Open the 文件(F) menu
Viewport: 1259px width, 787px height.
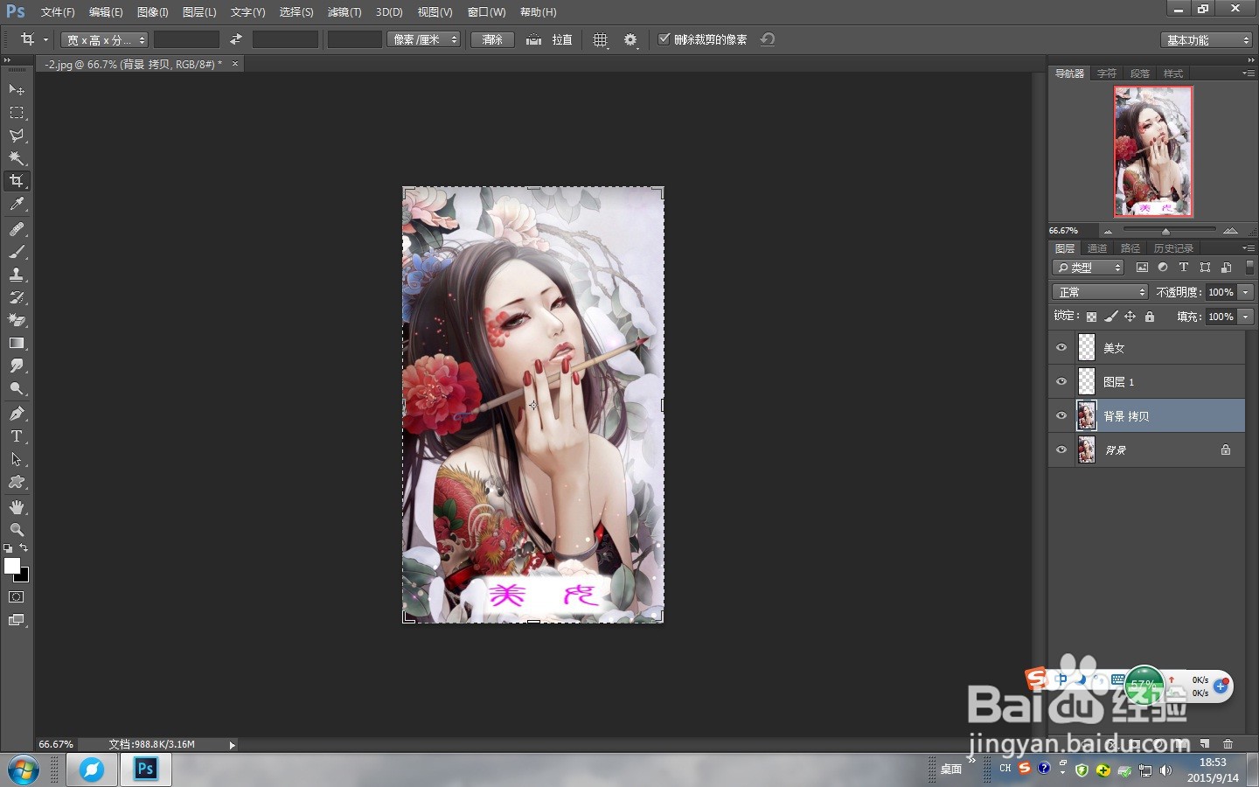point(58,12)
